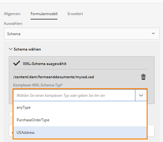The image size is (163, 142).
Task: Choose PurchaseOrderType from the list
Action: coord(80,120)
